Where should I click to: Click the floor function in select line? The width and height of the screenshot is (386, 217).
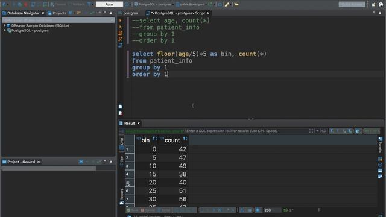pos(166,54)
